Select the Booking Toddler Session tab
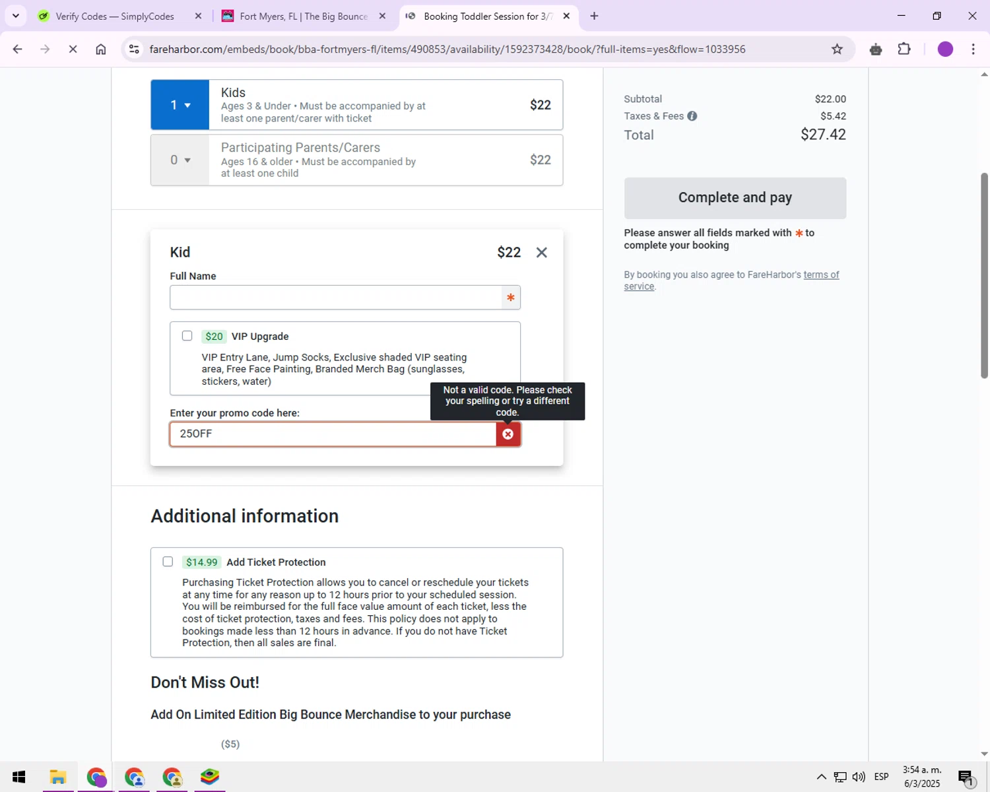 (x=487, y=16)
